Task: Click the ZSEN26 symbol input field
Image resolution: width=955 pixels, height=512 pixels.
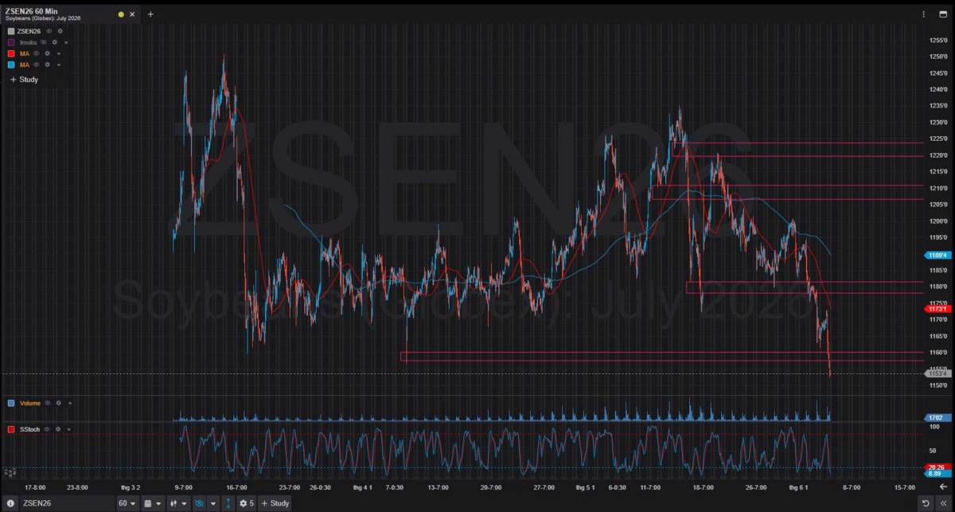Action: pos(67,503)
